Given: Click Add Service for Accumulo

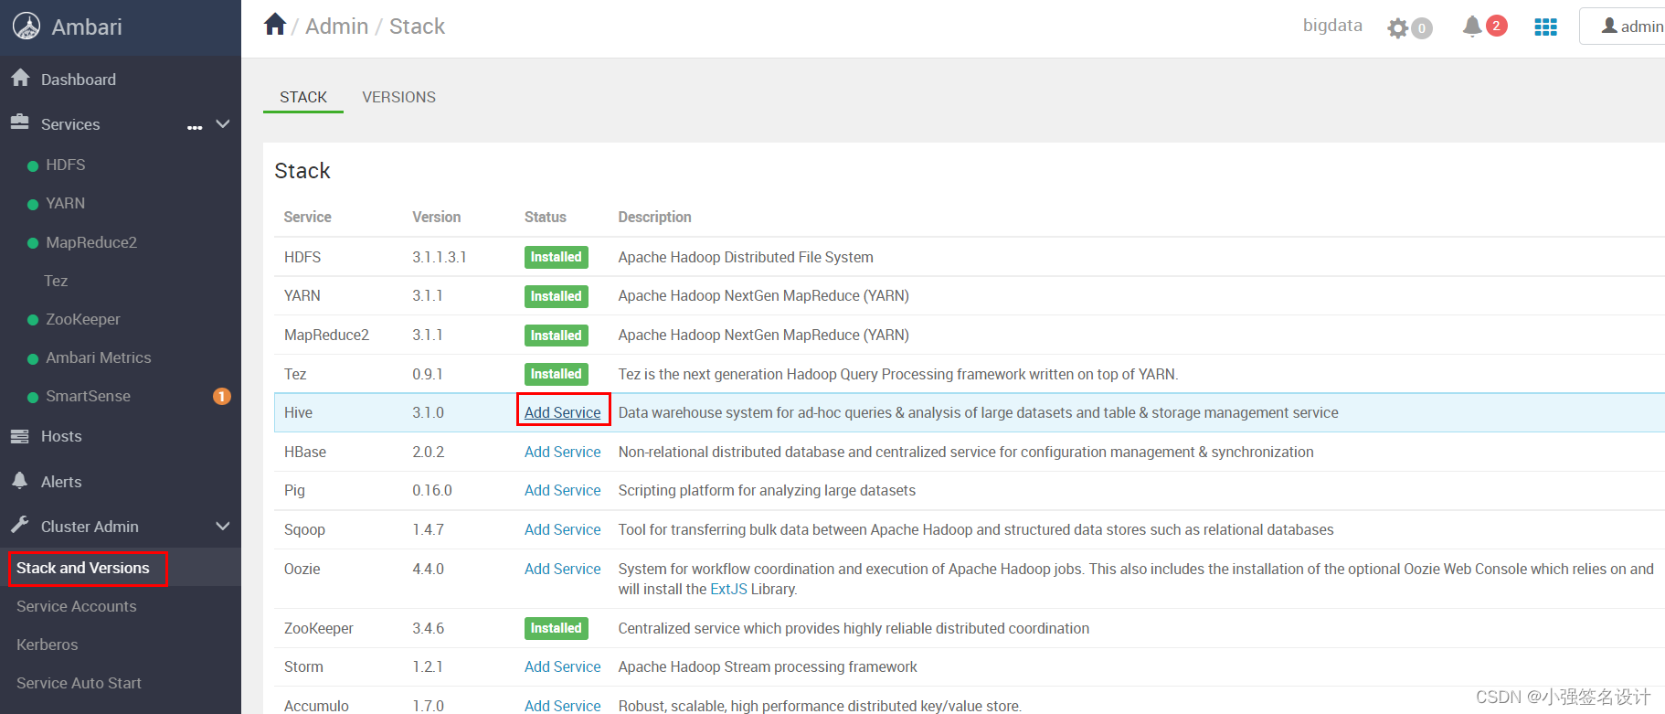Looking at the screenshot, I should point(563,705).
